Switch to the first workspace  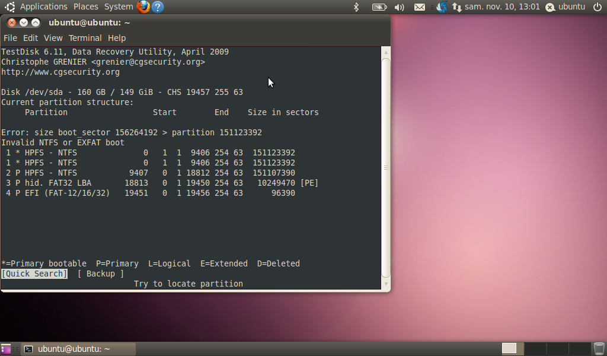coord(513,349)
